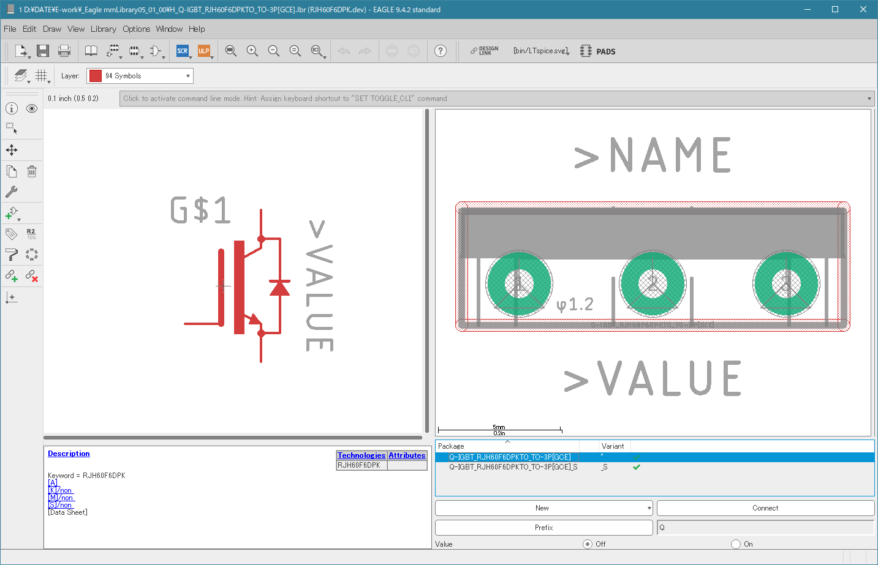Open the New package dropdown button

tap(543, 508)
